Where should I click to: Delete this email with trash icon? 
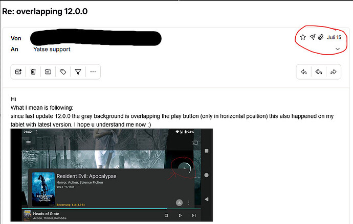click(x=33, y=72)
